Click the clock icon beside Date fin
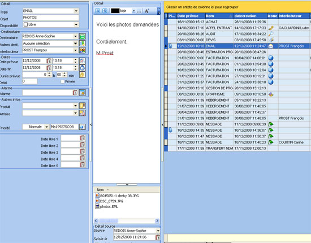The width and height of the screenshot is (311, 243). (83, 68)
